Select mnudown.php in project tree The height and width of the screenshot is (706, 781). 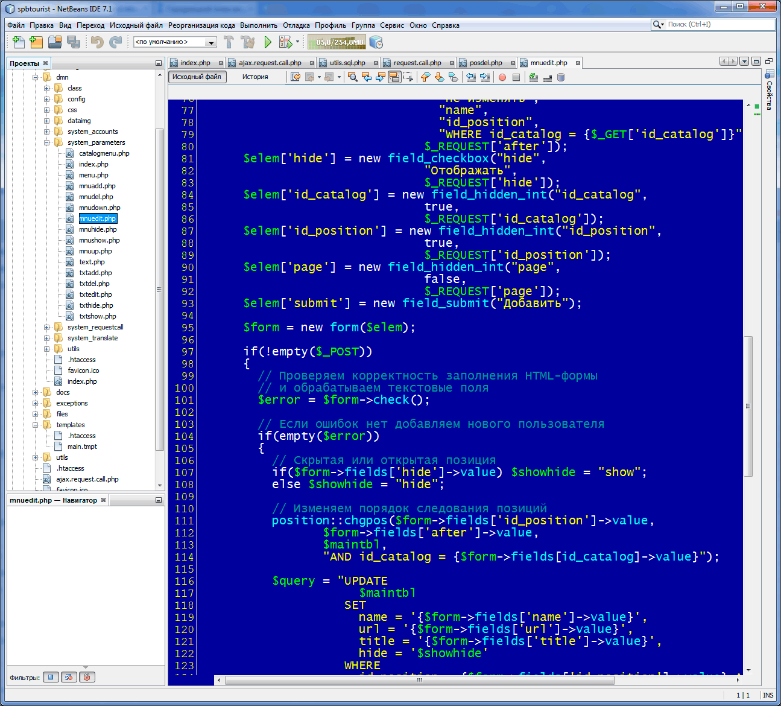(100, 208)
